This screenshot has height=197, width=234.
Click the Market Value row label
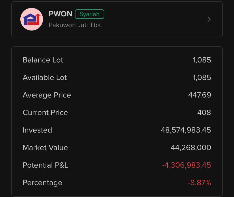click(45, 148)
